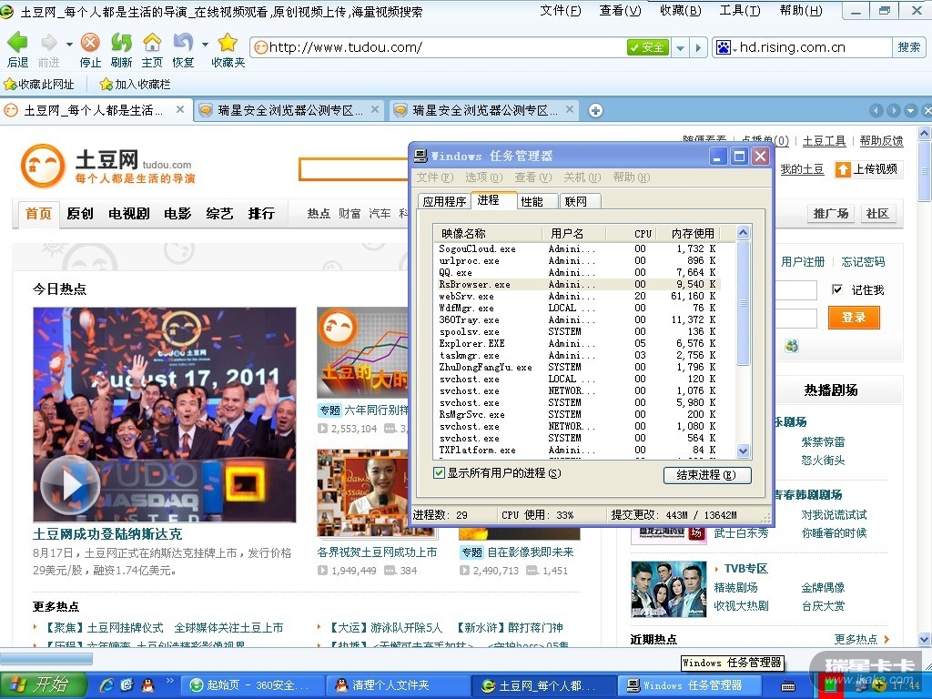
Task: Toggle 显示所有用户的进程 checkbox
Action: (x=440, y=473)
